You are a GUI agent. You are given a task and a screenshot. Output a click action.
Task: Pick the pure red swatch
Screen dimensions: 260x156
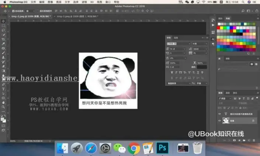coord(219,28)
